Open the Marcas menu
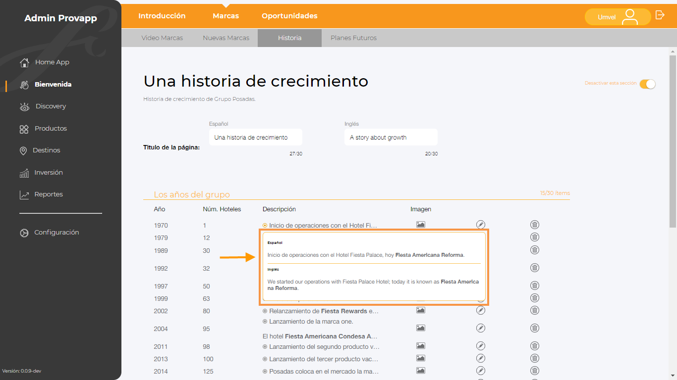 point(226,16)
